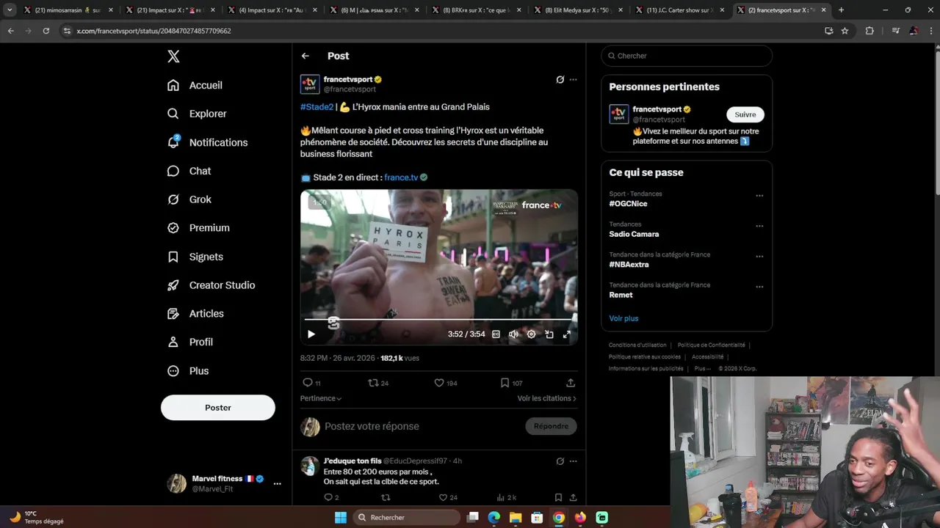
Task: Open video playback settings gear
Action: [531, 334]
